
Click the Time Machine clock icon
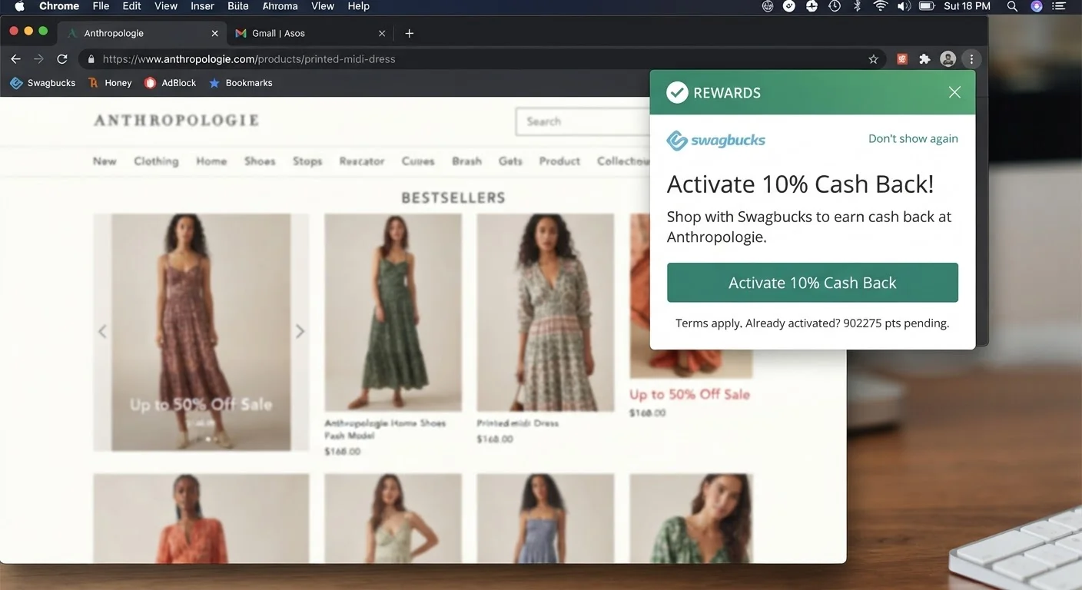pos(835,6)
